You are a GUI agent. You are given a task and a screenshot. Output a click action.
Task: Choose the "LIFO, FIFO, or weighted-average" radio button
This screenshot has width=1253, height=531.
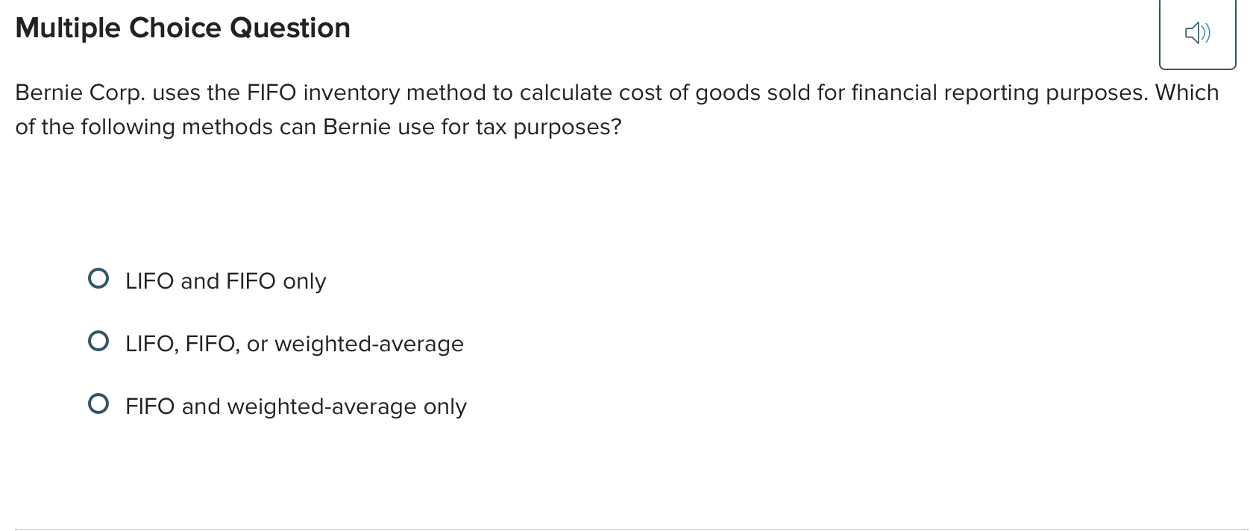(x=98, y=342)
